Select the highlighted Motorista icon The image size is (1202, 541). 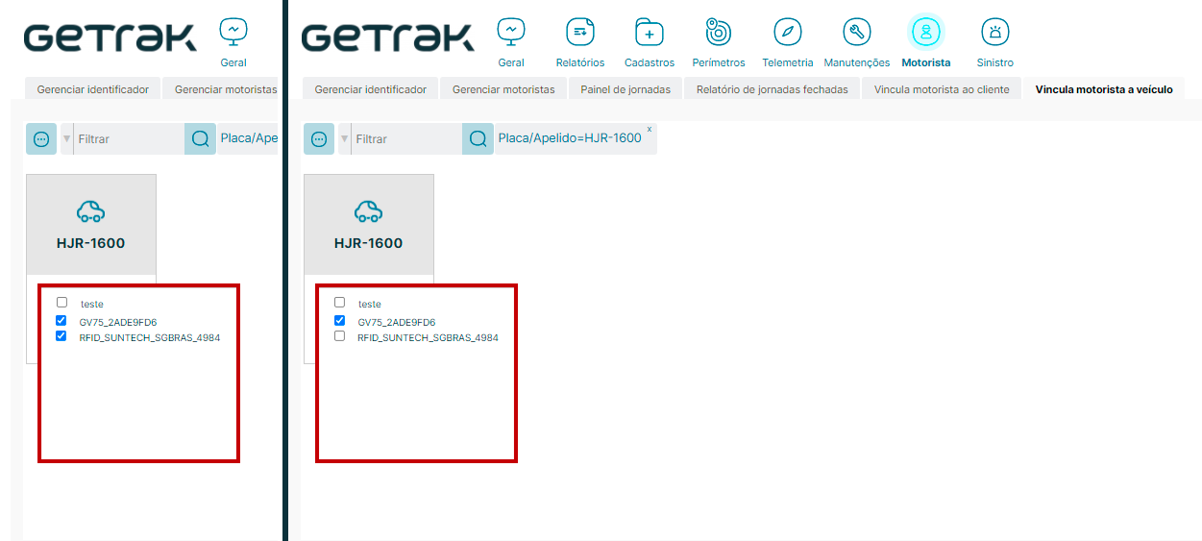925,33
